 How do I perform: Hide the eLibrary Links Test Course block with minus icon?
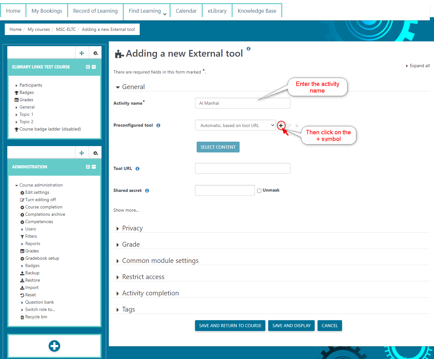coord(94,67)
